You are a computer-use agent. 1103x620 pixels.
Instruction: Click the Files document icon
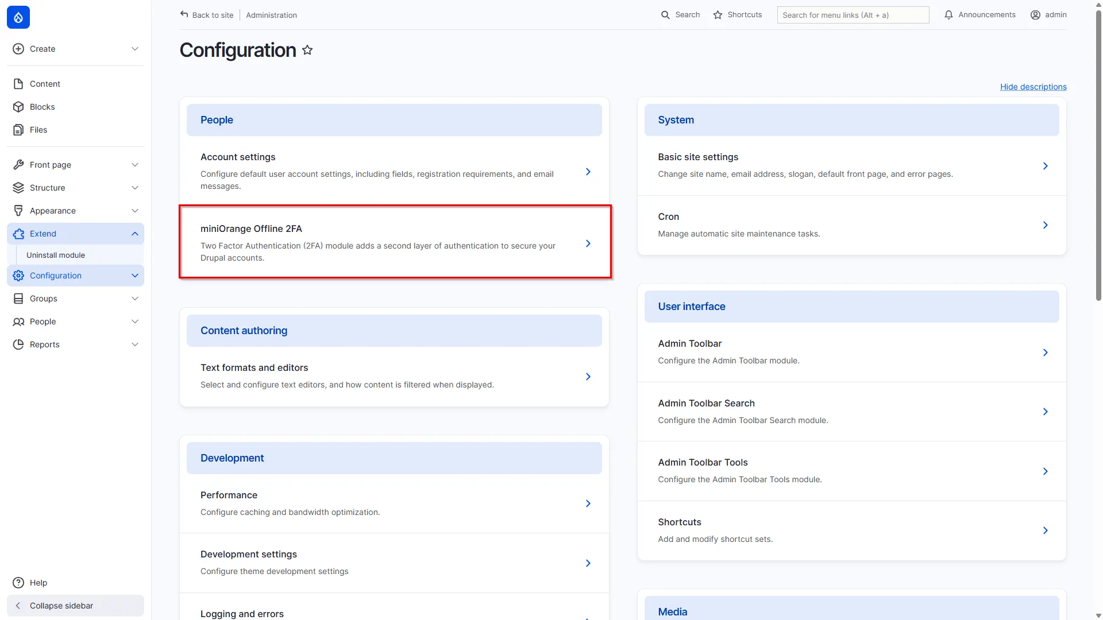click(18, 130)
